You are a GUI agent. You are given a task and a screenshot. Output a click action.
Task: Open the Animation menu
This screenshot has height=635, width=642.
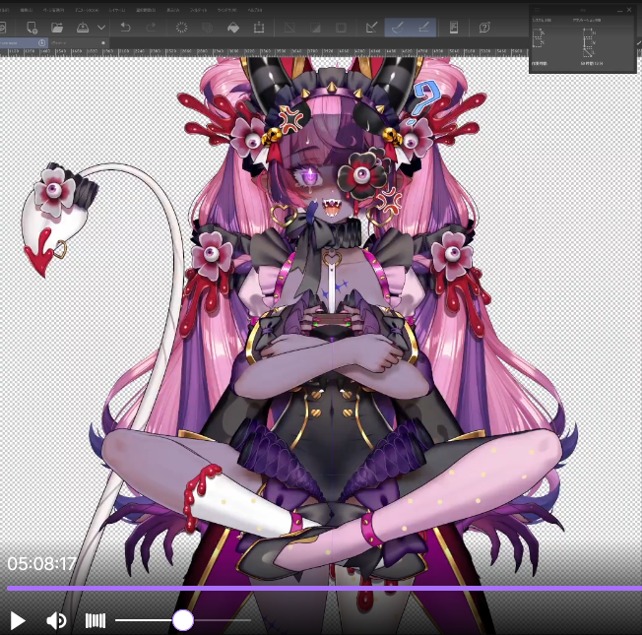(x=87, y=10)
